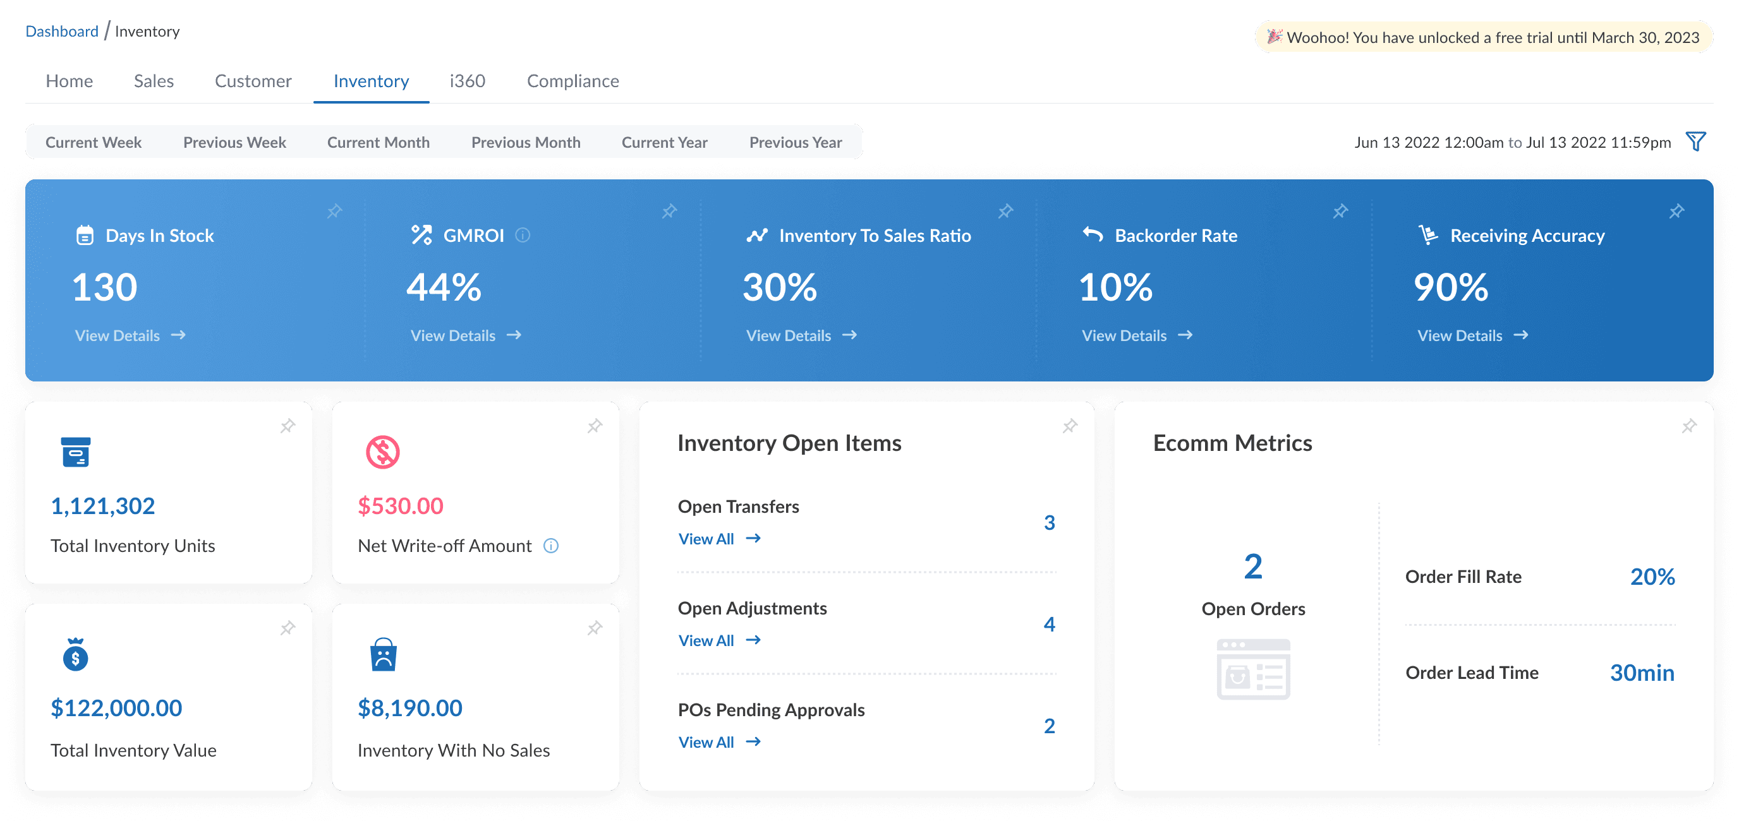Image resolution: width=1739 pixels, height=821 pixels.
Task: Click the Days In Stock calendar icon
Action: pos(85,235)
